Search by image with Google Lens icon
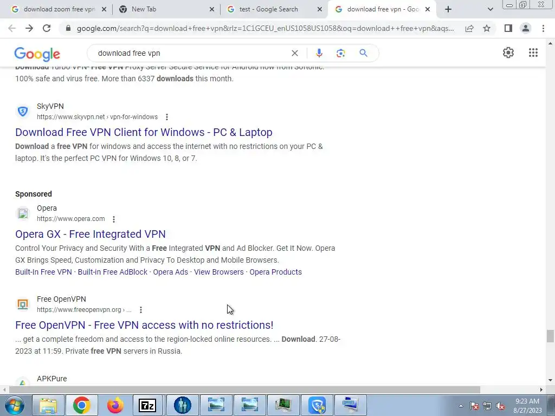Screen dimensions: 555x416 tap(340, 53)
